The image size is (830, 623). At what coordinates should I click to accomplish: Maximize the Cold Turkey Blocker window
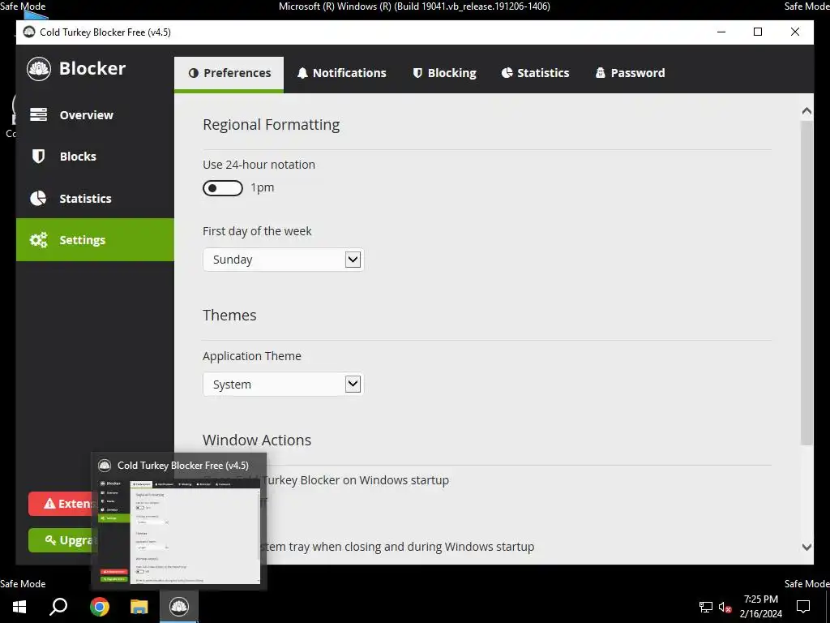click(x=758, y=32)
